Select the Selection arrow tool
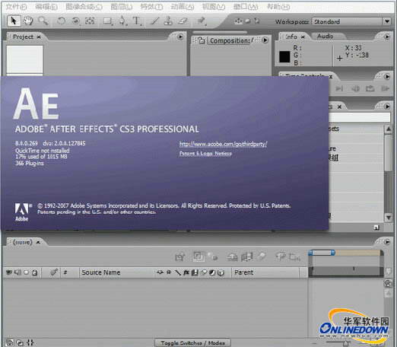397x347 pixels. [14, 21]
